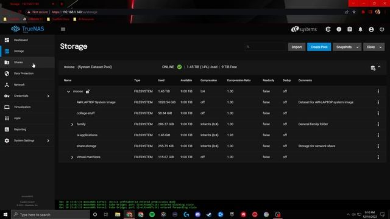
Task: Open the info icon in the top bar
Action: click(339, 29)
